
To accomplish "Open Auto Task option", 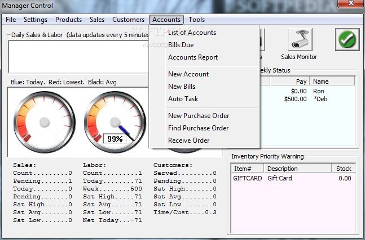I will (204, 99).
